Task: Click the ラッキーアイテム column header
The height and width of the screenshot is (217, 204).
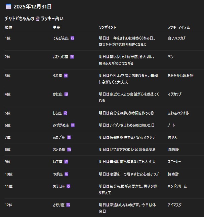Action: pos(178,27)
